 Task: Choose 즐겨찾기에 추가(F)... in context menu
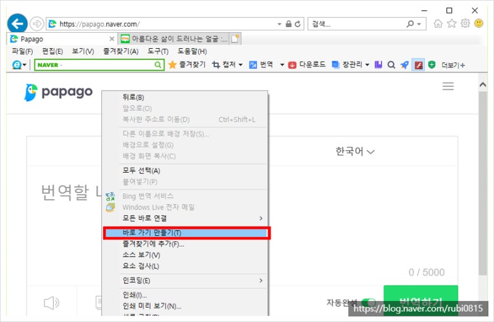(185, 244)
